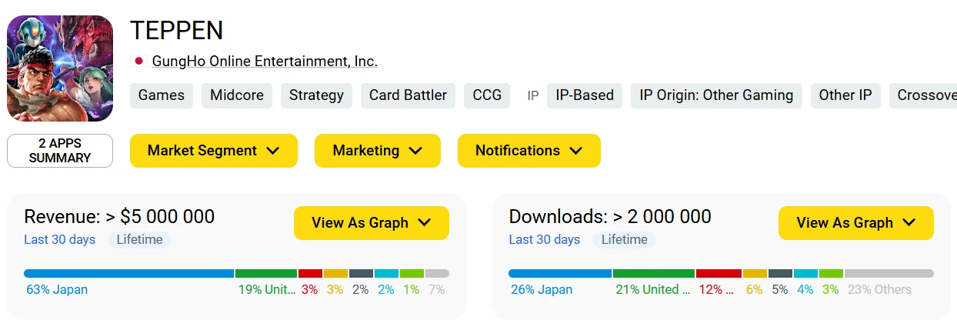Click the 2 Apps Summary button
This screenshot has width=957, height=320.
60,151
